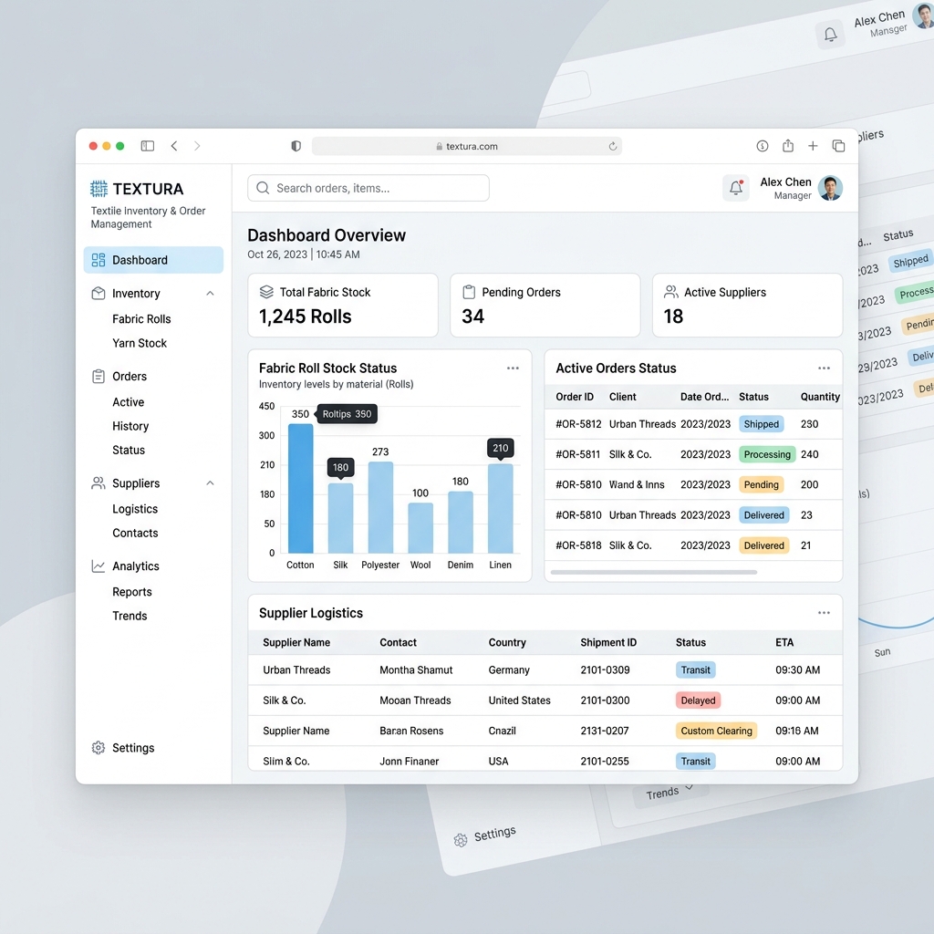The width and height of the screenshot is (934, 934).
Task: Open Trends in the front window sidebar
Action: 130,616
